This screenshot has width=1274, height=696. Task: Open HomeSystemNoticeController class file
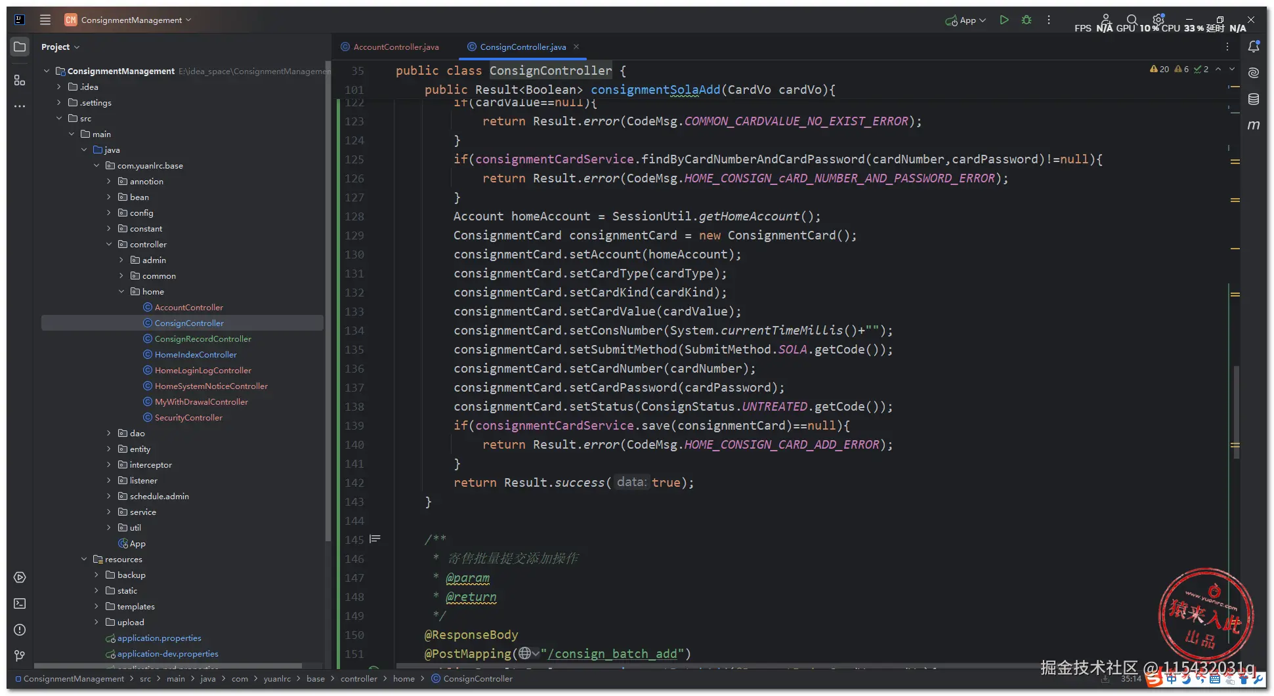tap(205, 386)
